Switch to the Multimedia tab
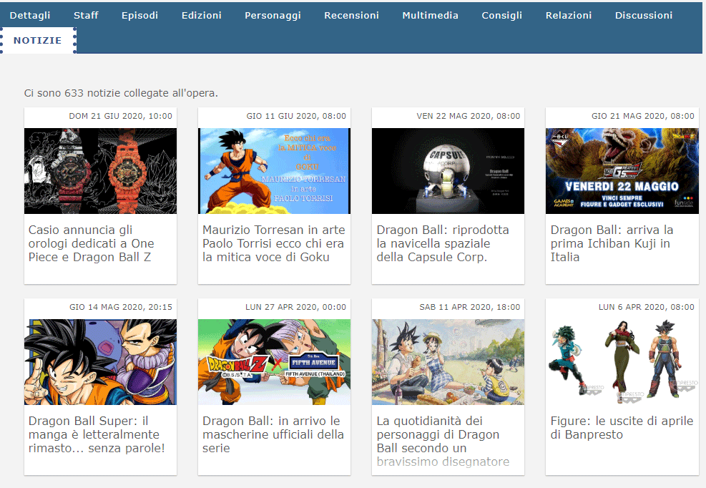Viewport: 706px width, 488px height. 430,15
